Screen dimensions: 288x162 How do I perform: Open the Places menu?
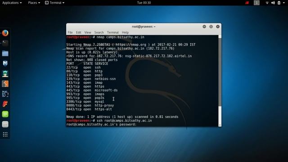(34, 3)
